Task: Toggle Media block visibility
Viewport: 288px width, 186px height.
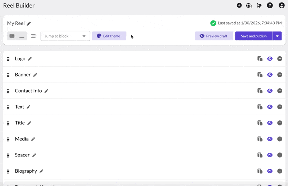Action: (x=270, y=139)
